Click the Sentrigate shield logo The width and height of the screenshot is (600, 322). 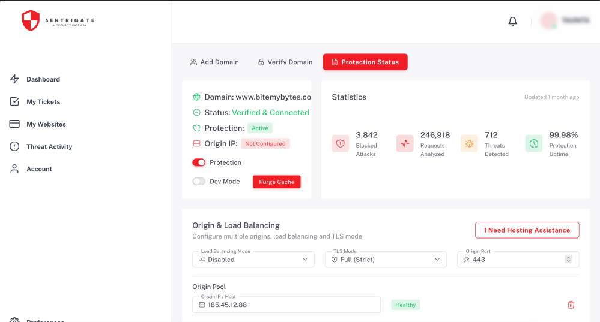click(31, 20)
